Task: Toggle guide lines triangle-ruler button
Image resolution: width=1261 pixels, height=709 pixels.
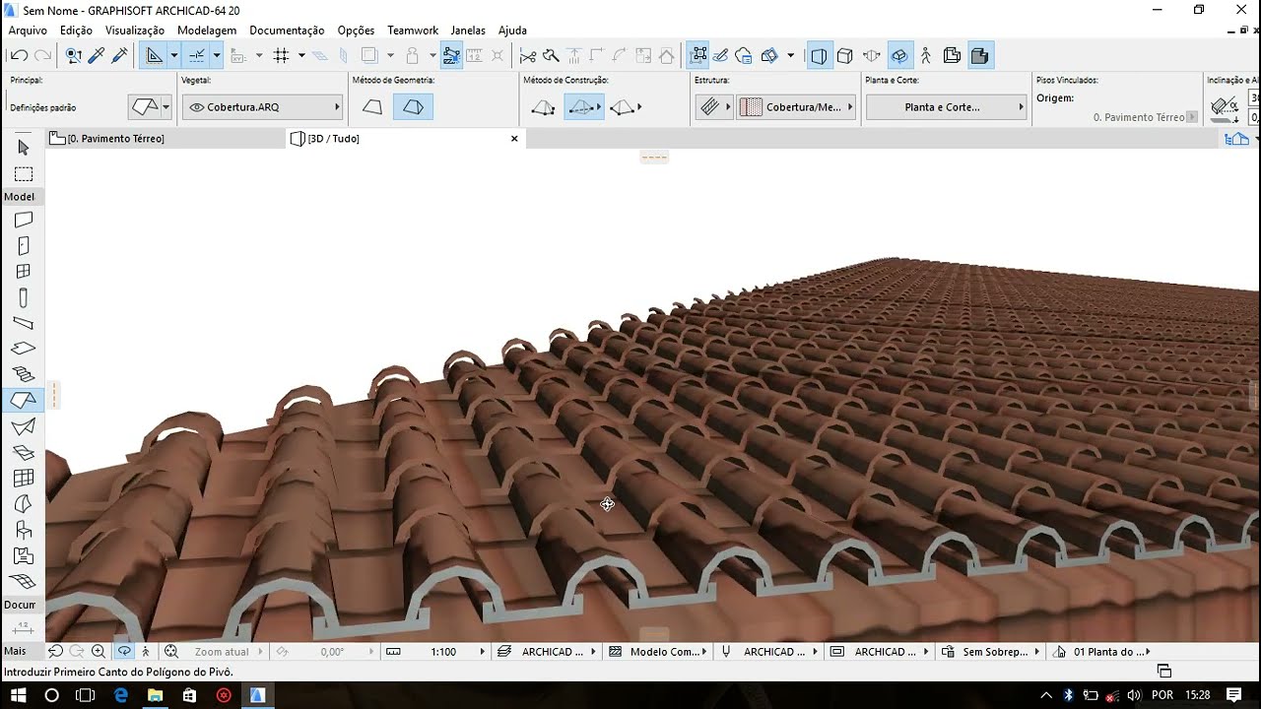Action: [155, 56]
